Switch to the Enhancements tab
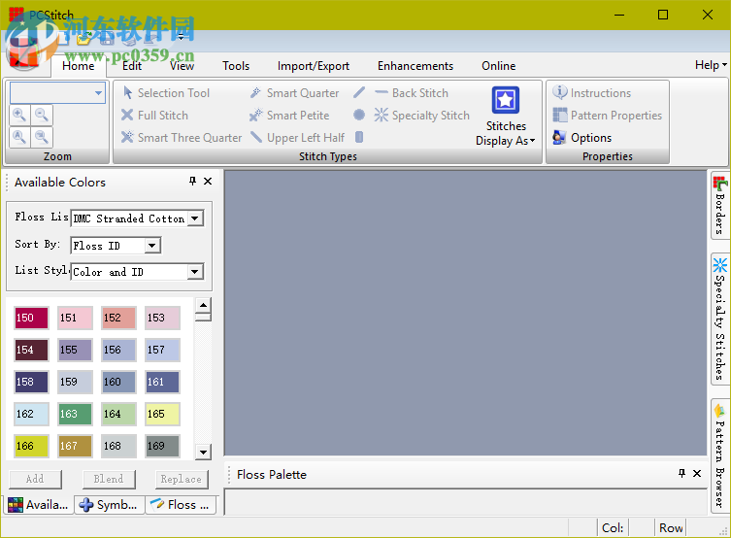The width and height of the screenshot is (731, 538). click(415, 66)
